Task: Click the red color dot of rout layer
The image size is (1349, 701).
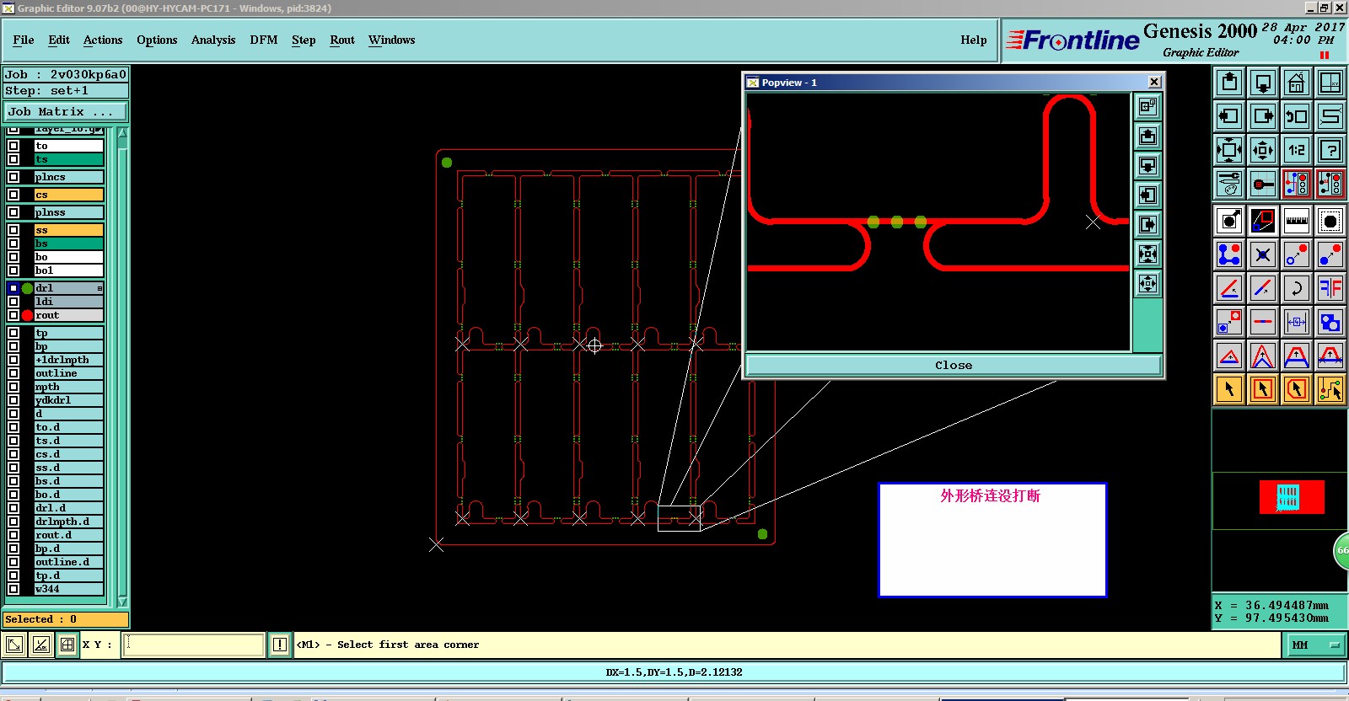Action: pyautogui.click(x=27, y=315)
